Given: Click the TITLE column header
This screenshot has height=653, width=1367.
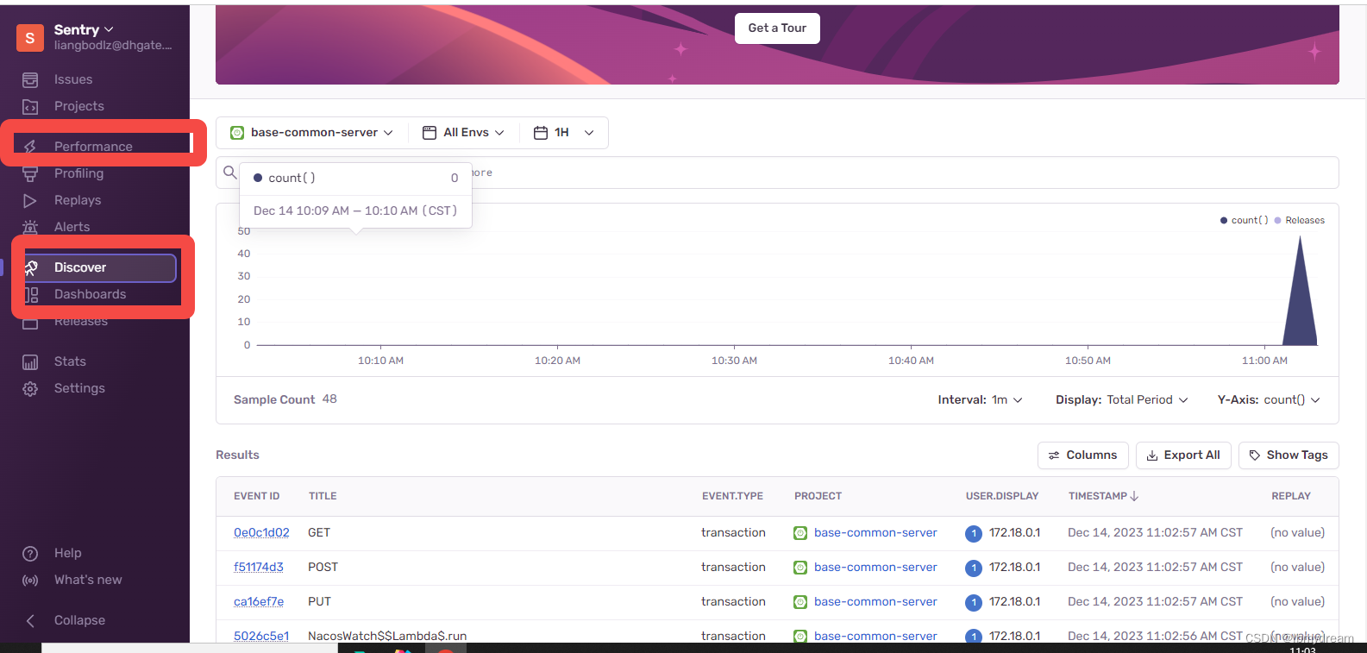Looking at the screenshot, I should point(323,497).
